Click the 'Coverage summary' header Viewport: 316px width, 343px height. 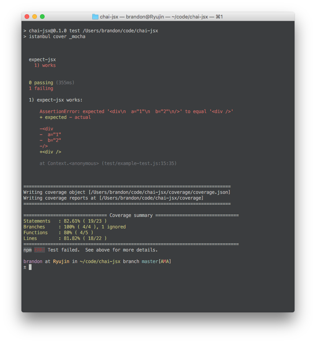click(131, 215)
